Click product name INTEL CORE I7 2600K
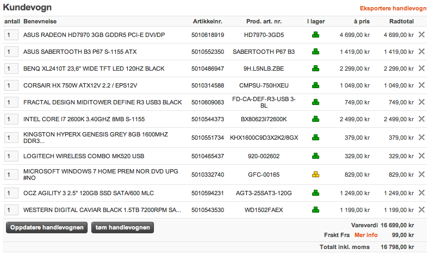435x255 pixels. [84, 119]
